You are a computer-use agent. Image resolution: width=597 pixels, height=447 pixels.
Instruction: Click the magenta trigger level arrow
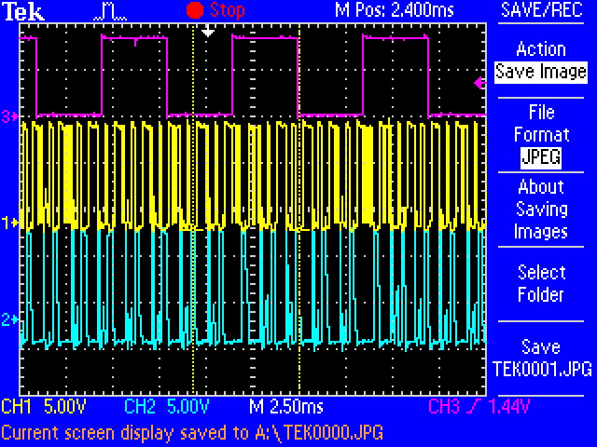coord(480,83)
